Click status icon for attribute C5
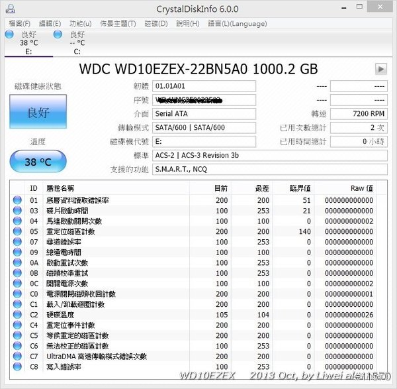Image resolution: width=397 pixels, height=389 pixels. tap(17, 335)
